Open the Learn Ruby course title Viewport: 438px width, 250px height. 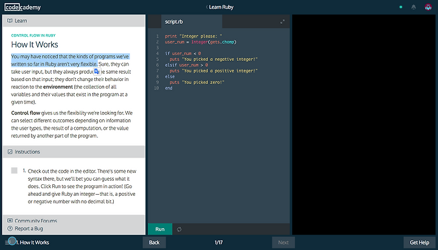(221, 7)
